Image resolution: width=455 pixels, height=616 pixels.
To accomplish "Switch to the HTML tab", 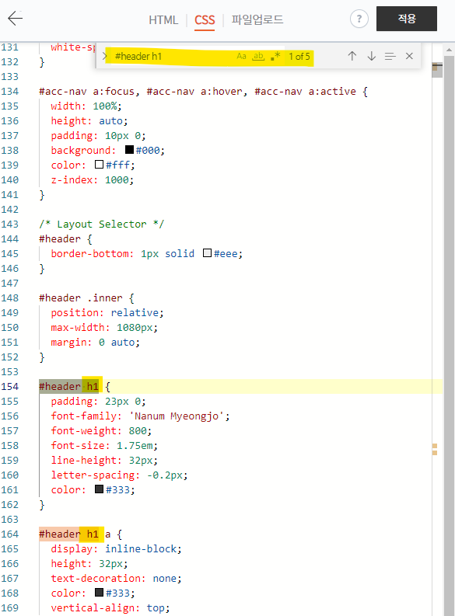I will pyautogui.click(x=163, y=20).
